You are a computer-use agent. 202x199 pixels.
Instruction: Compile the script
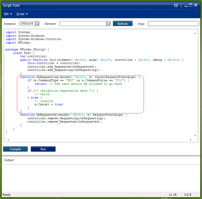[15, 149]
